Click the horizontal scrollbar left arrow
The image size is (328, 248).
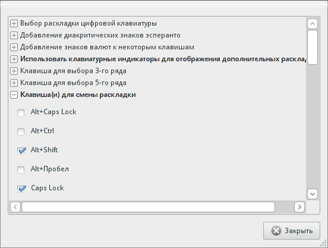[15, 207]
